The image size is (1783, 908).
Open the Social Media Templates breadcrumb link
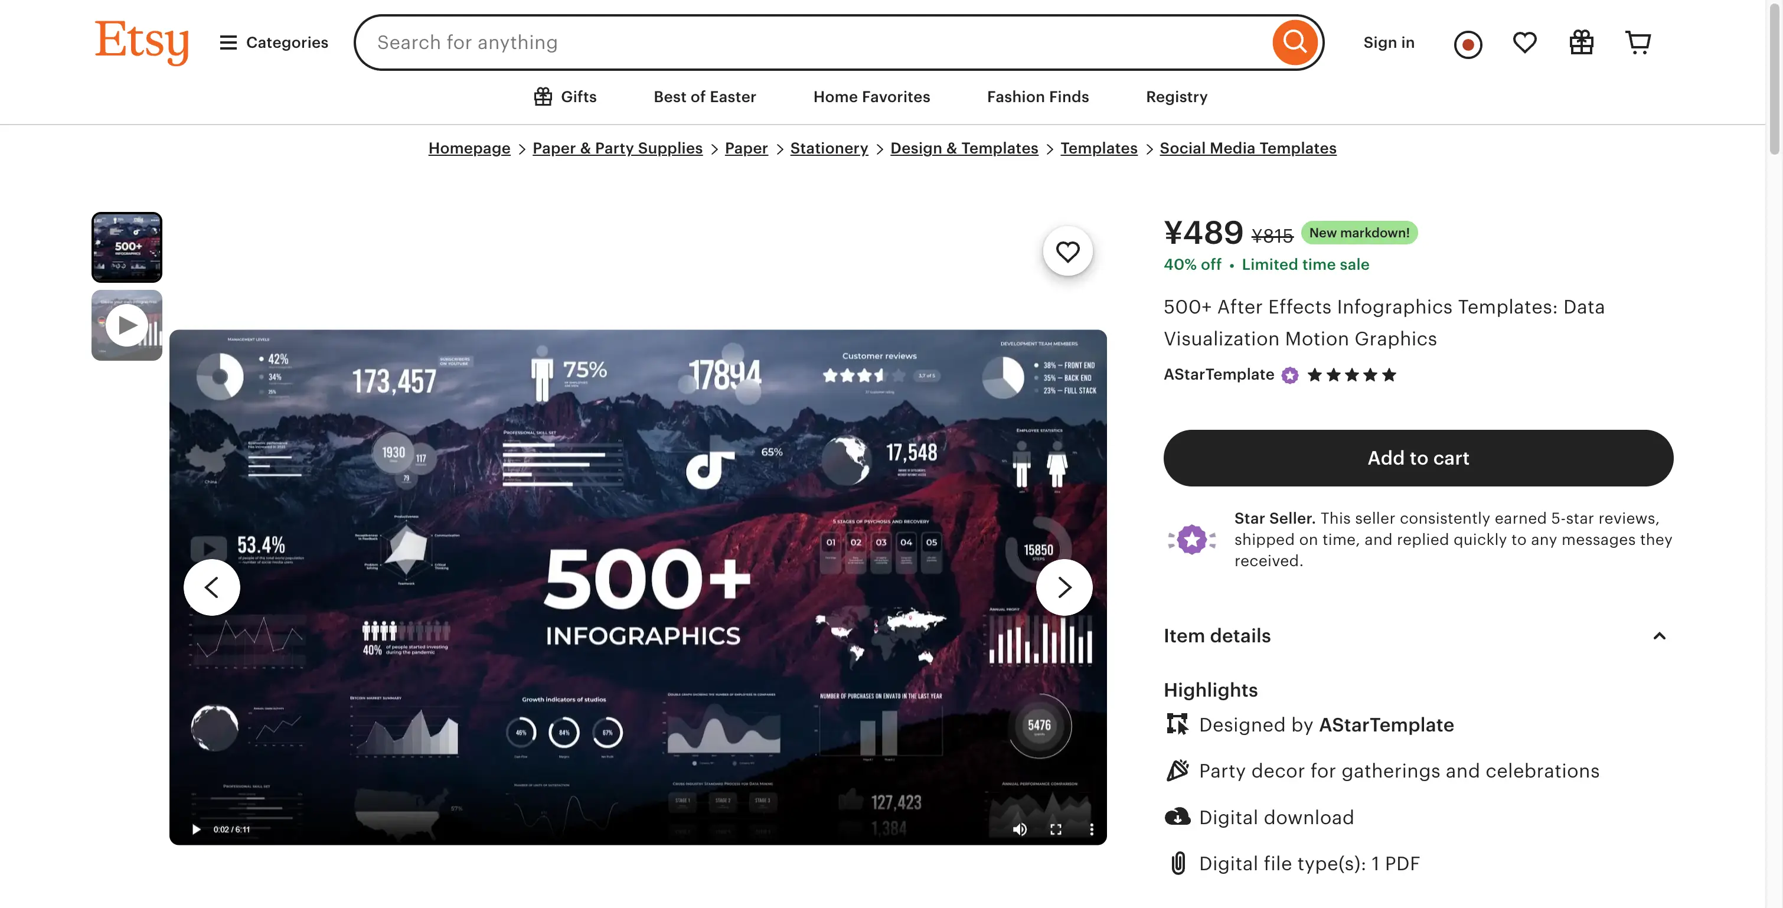[1248, 148]
